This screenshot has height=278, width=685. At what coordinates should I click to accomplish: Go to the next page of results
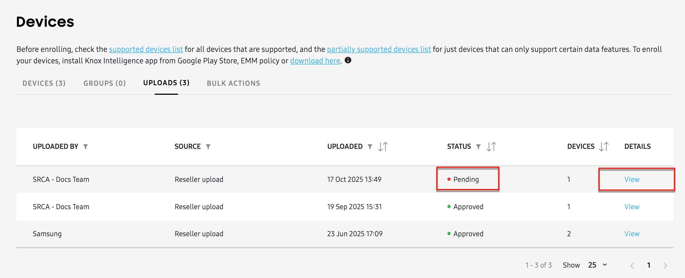[x=666, y=265]
